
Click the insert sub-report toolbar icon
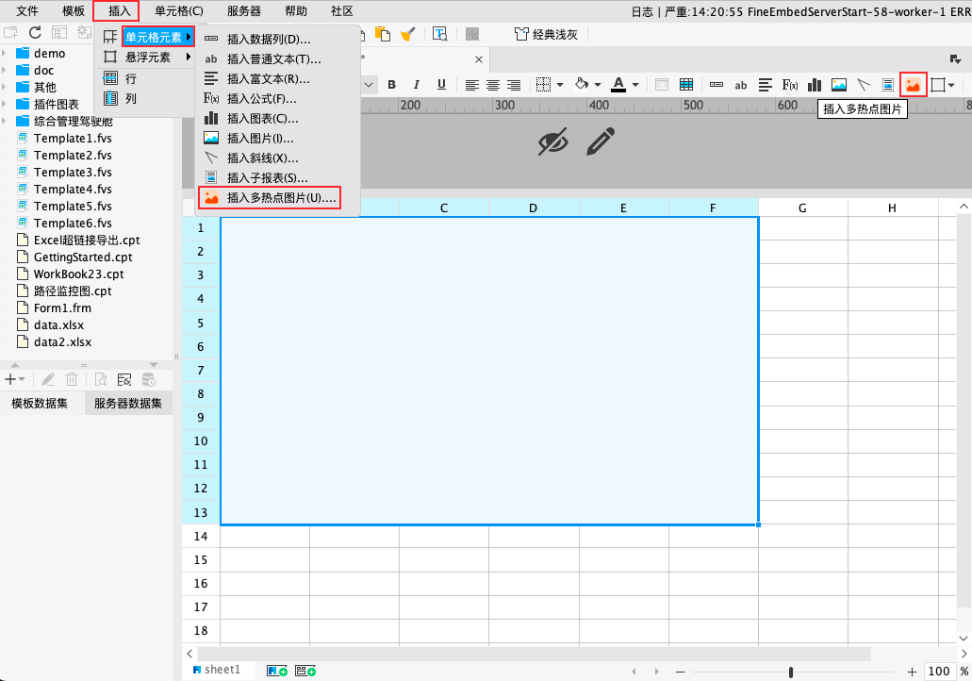(888, 85)
